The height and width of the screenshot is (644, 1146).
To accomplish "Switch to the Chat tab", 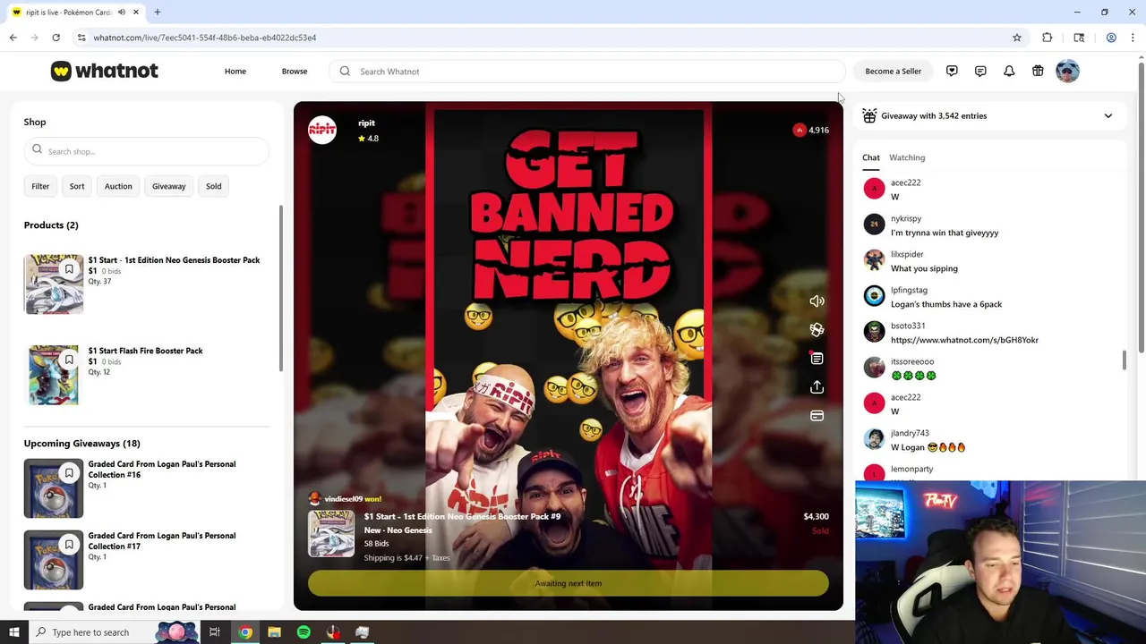I will pyautogui.click(x=871, y=157).
